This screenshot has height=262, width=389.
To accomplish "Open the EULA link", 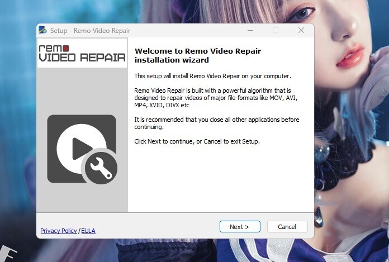I will click(88, 231).
